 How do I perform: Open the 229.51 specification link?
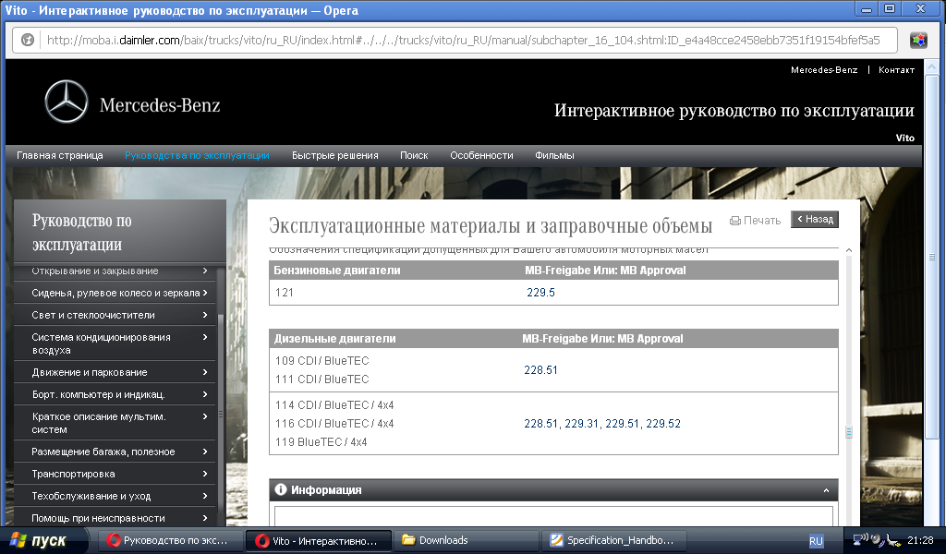coord(622,424)
